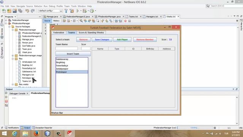Screen dimensions: 243x137
Task: Click the Build Project hammer icon
Action: point(66,11)
